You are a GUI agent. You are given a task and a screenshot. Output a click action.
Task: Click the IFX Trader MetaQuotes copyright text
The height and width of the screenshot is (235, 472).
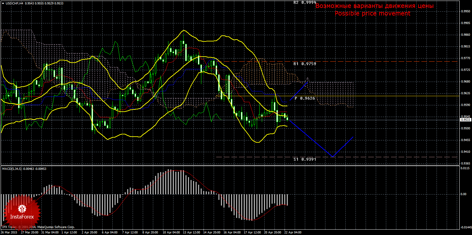tap(38, 227)
